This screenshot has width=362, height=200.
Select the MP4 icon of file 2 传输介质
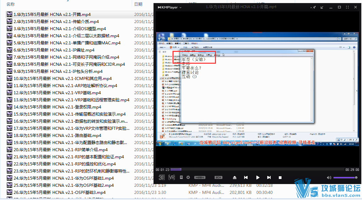pos(10,22)
